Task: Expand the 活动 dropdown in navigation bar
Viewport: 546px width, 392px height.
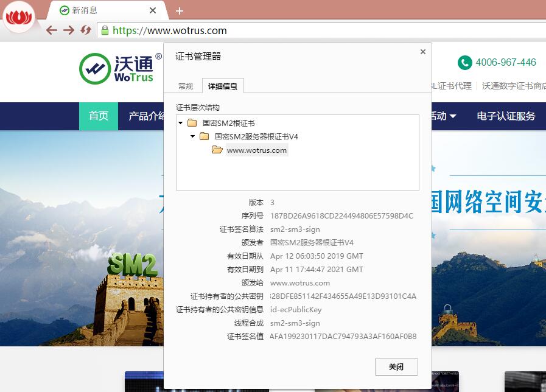Action: [444, 116]
